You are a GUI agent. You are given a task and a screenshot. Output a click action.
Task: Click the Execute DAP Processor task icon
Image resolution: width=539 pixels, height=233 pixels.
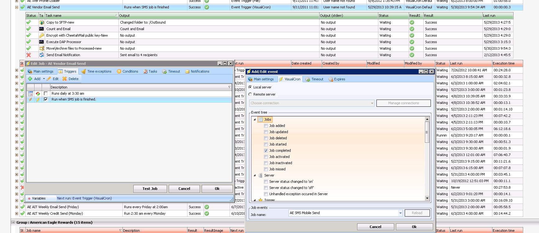click(41, 42)
